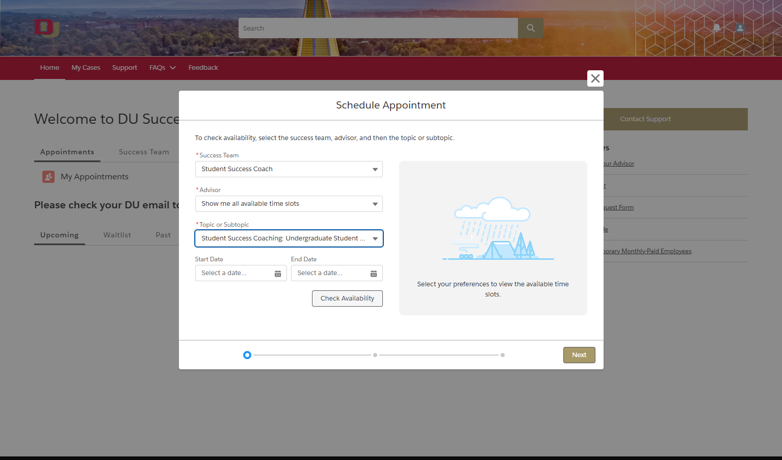The height and width of the screenshot is (460, 782).
Task: Click the My Appointments heading text
Action: click(94, 177)
